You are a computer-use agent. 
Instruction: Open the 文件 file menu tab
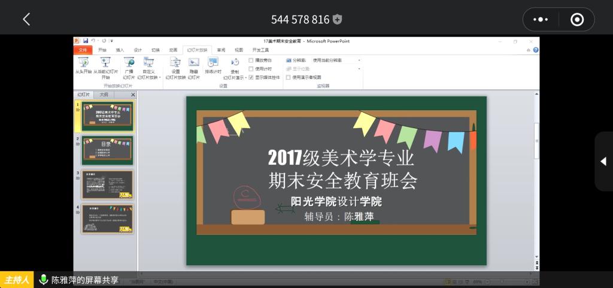click(x=83, y=50)
